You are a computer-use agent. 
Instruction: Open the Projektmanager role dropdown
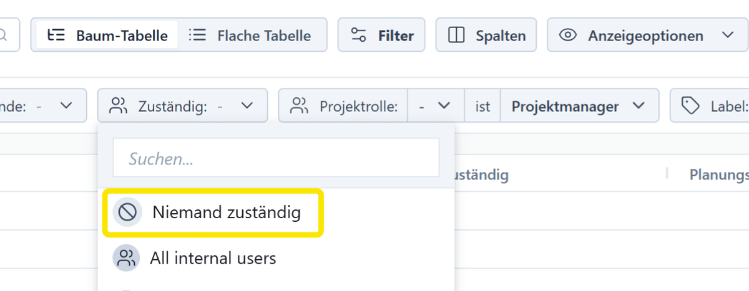click(578, 107)
